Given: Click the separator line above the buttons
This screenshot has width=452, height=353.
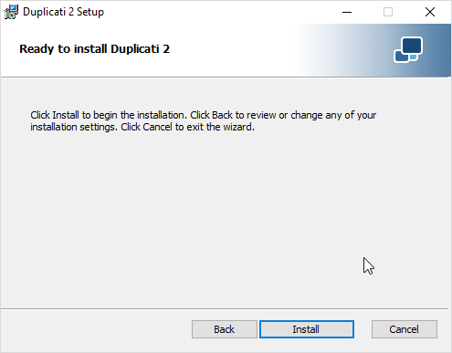Looking at the screenshot, I should click(225, 309).
